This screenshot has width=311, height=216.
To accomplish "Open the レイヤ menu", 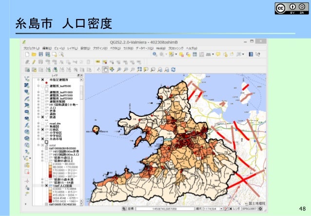I will [73, 48].
